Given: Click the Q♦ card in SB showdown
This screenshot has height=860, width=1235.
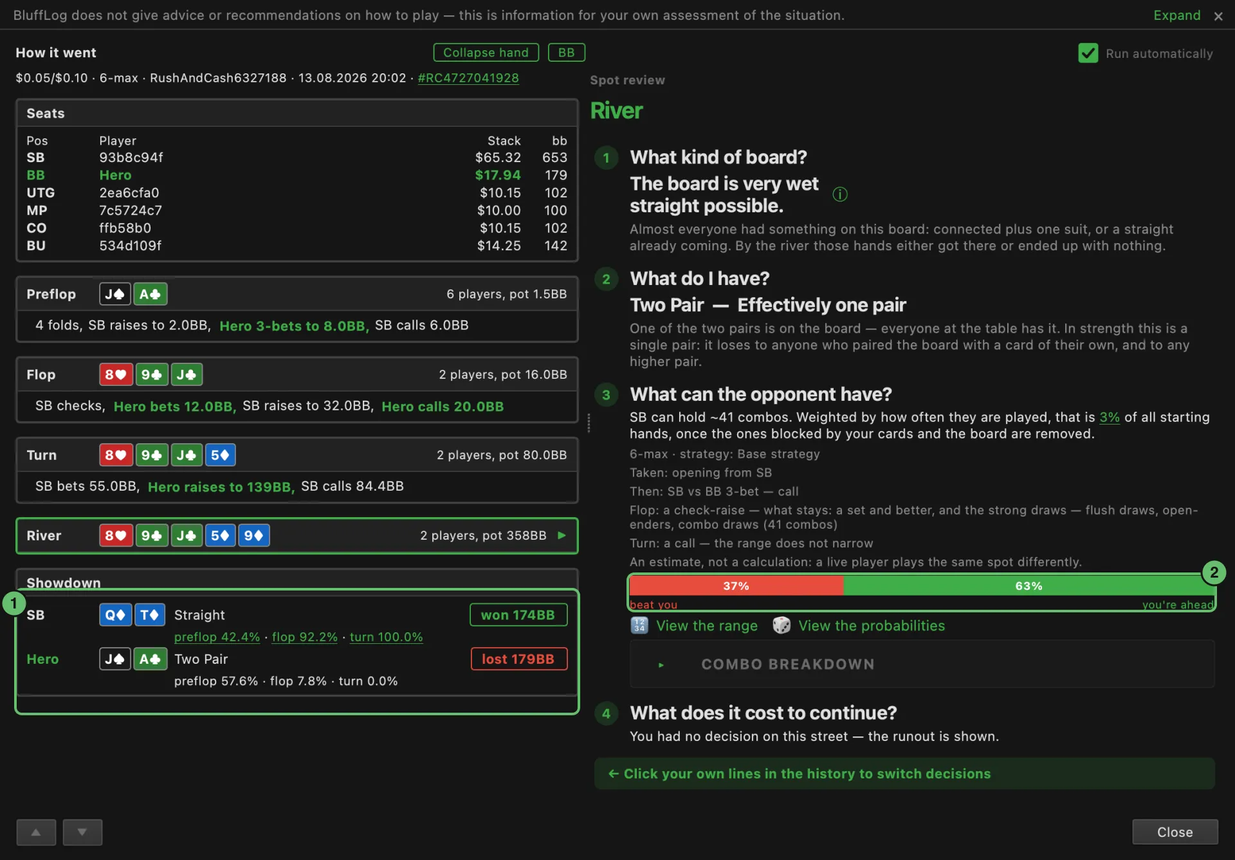Looking at the screenshot, I should [x=115, y=615].
